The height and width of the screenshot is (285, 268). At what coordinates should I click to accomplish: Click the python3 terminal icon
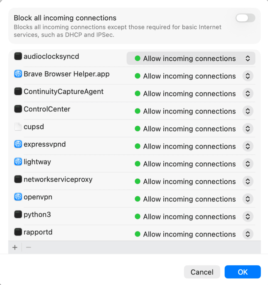coord(18,214)
